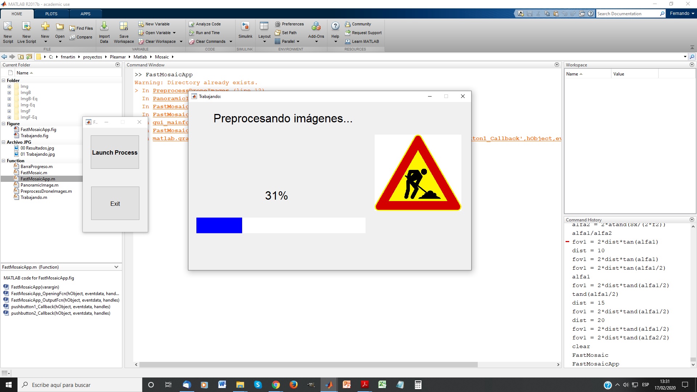Image resolution: width=697 pixels, height=392 pixels.
Task: Switch to the APPS tab
Action: click(85, 14)
